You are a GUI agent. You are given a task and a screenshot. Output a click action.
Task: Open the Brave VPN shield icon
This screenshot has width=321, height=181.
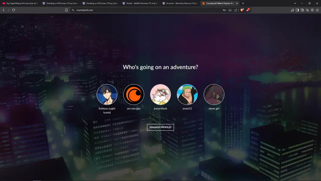point(312,10)
